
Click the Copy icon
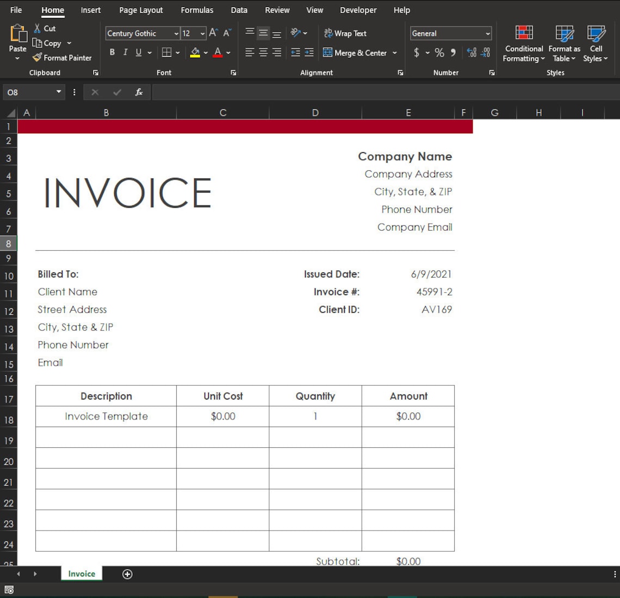pyautogui.click(x=37, y=42)
